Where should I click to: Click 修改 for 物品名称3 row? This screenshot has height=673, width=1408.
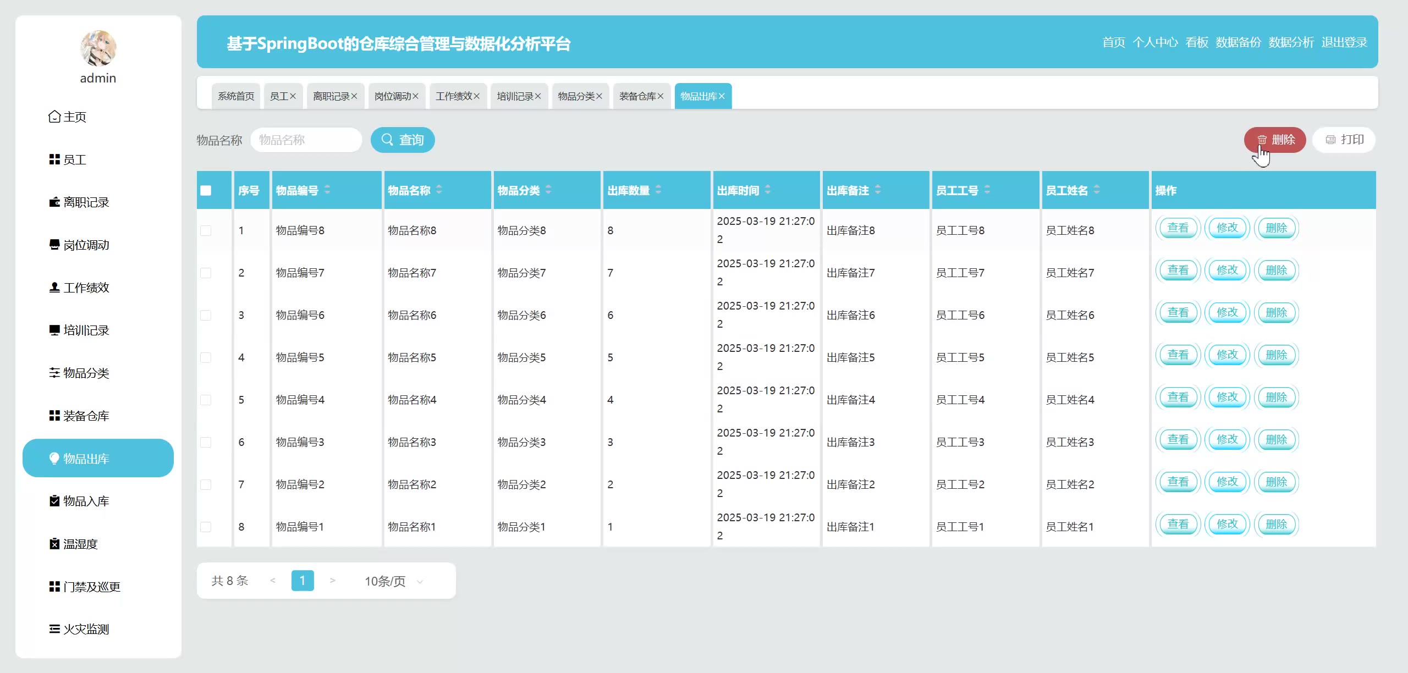1227,439
